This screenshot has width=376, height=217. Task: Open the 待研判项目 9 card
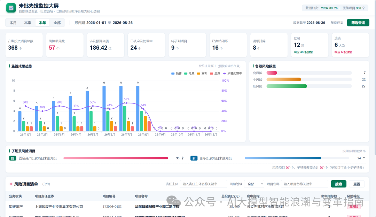(187, 45)
